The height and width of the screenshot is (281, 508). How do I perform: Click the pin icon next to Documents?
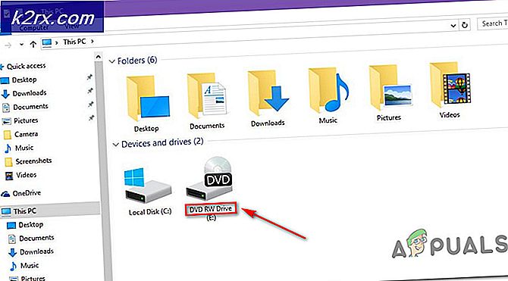91,105
